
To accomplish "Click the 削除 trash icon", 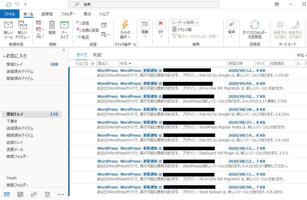I will (x=52, y=28).
